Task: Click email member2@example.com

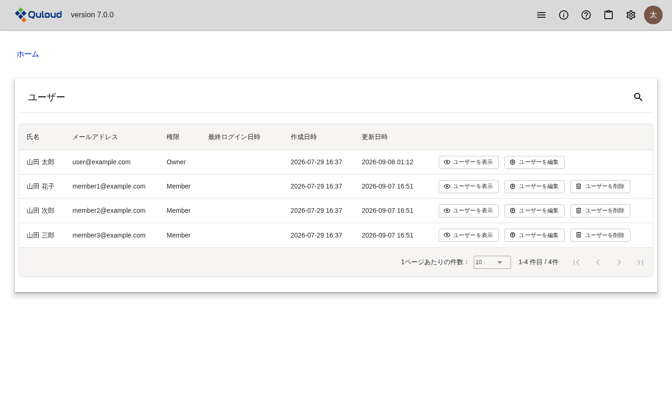Action: pos(109,210)
